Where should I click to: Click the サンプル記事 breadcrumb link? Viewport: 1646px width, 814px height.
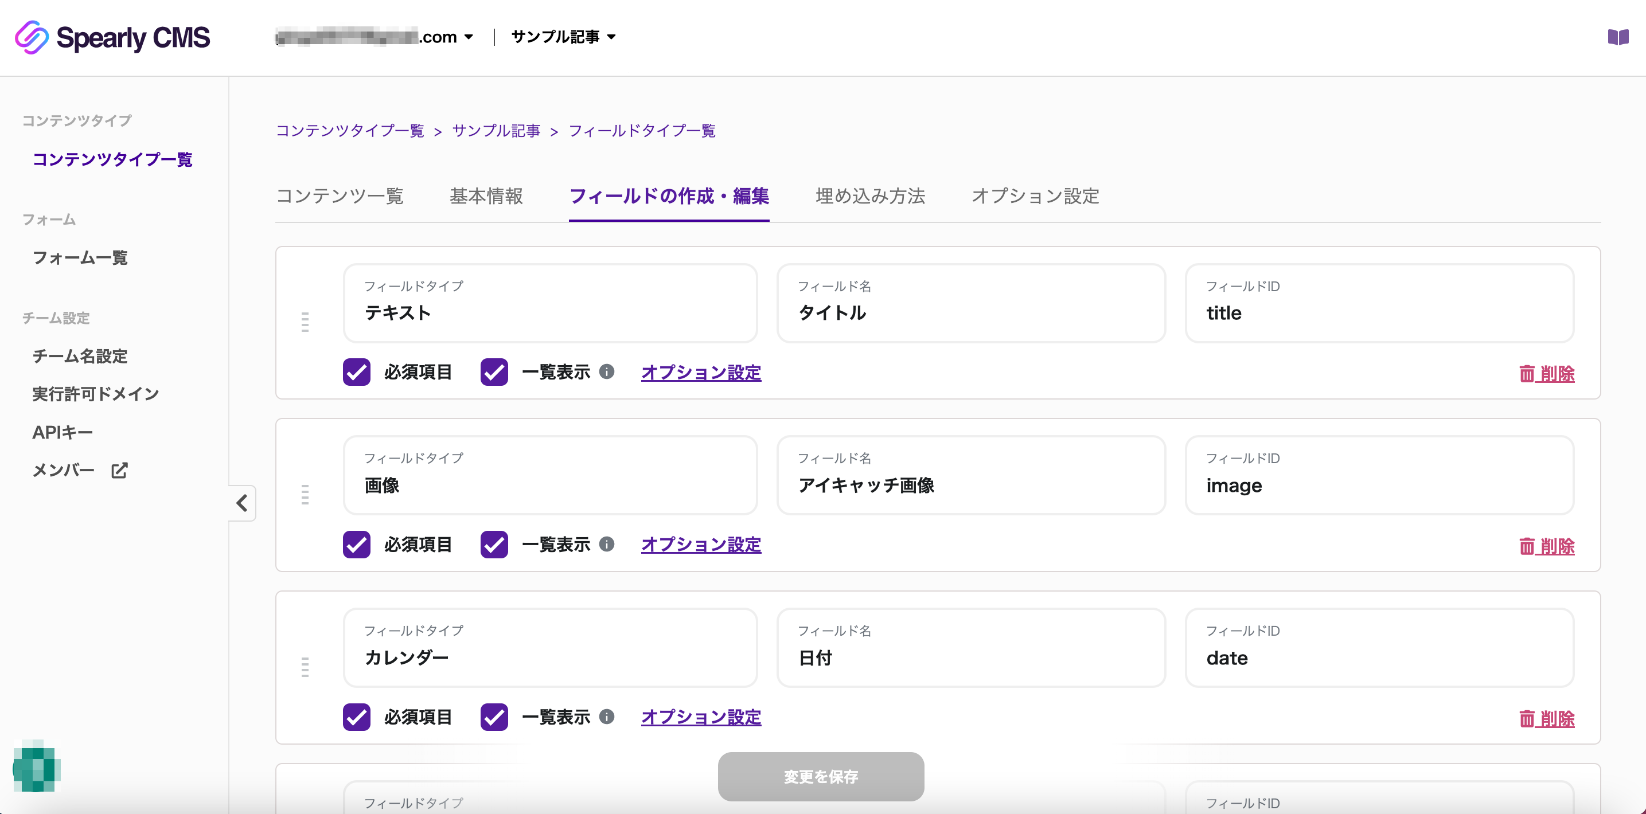[496, 131]
